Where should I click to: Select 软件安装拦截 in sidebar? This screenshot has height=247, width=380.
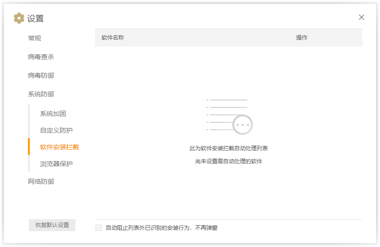click(x=60, y=147)
